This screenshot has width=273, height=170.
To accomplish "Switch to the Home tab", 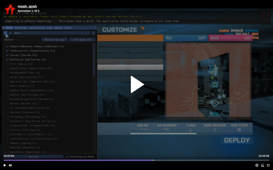I will (9, 28).
